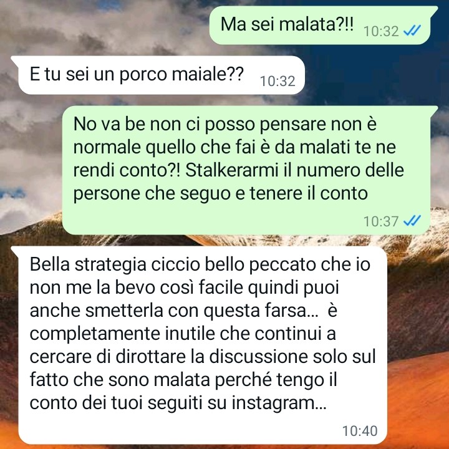Tap the white message starting 'Bella strategia'

click(x=199, y=345)
